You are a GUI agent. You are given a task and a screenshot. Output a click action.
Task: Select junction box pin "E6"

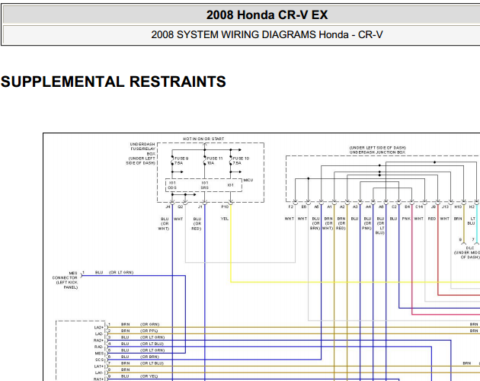tap(304, 207)
